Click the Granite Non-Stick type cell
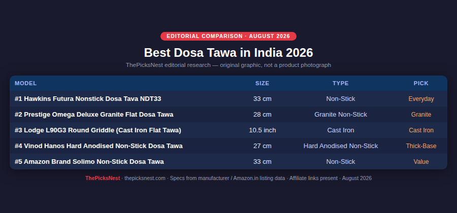 pos(340,115)
